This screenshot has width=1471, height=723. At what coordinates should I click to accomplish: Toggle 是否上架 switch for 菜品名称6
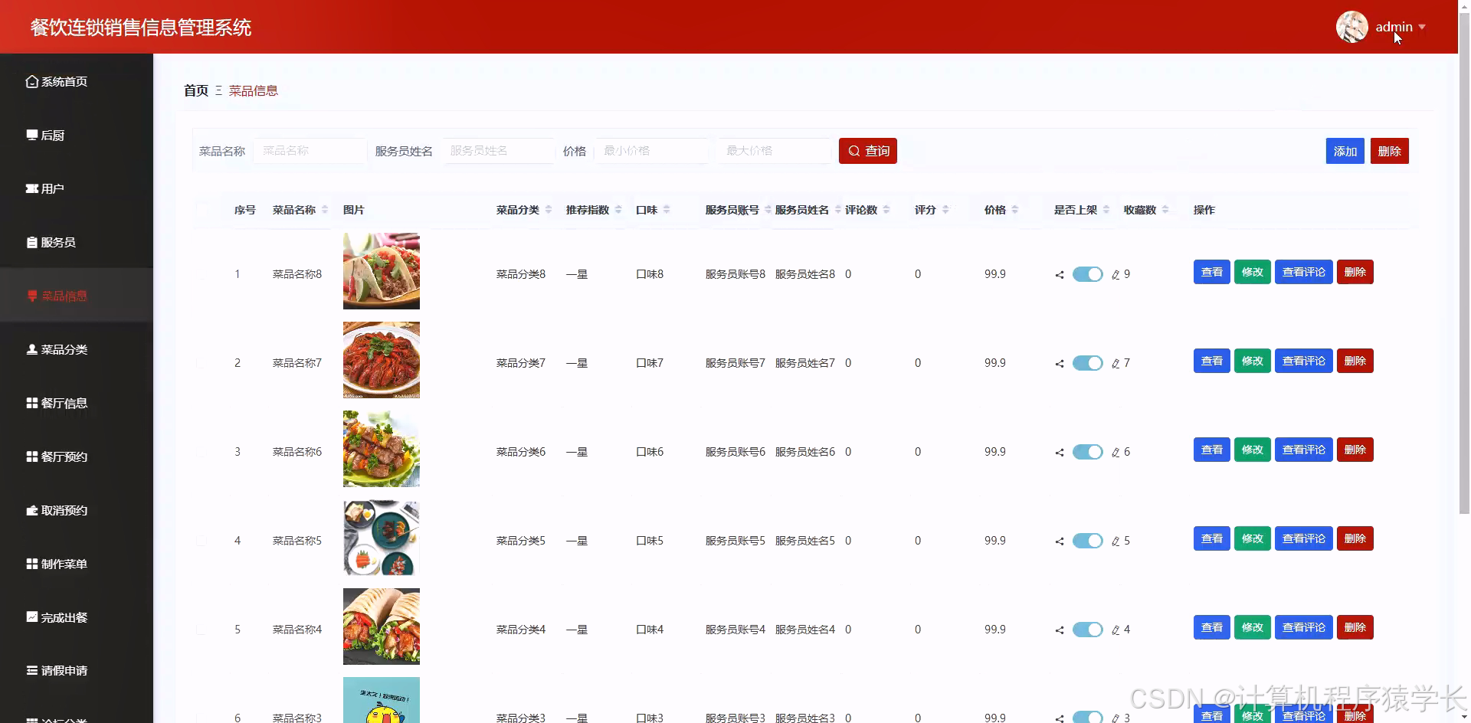pyautogui.click(x=1087, y=452)
